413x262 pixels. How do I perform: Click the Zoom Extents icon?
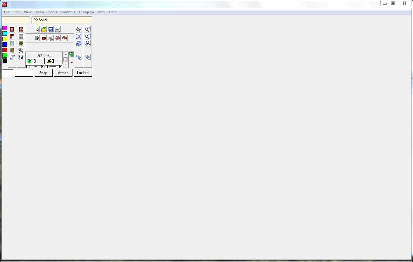[79, 36]
